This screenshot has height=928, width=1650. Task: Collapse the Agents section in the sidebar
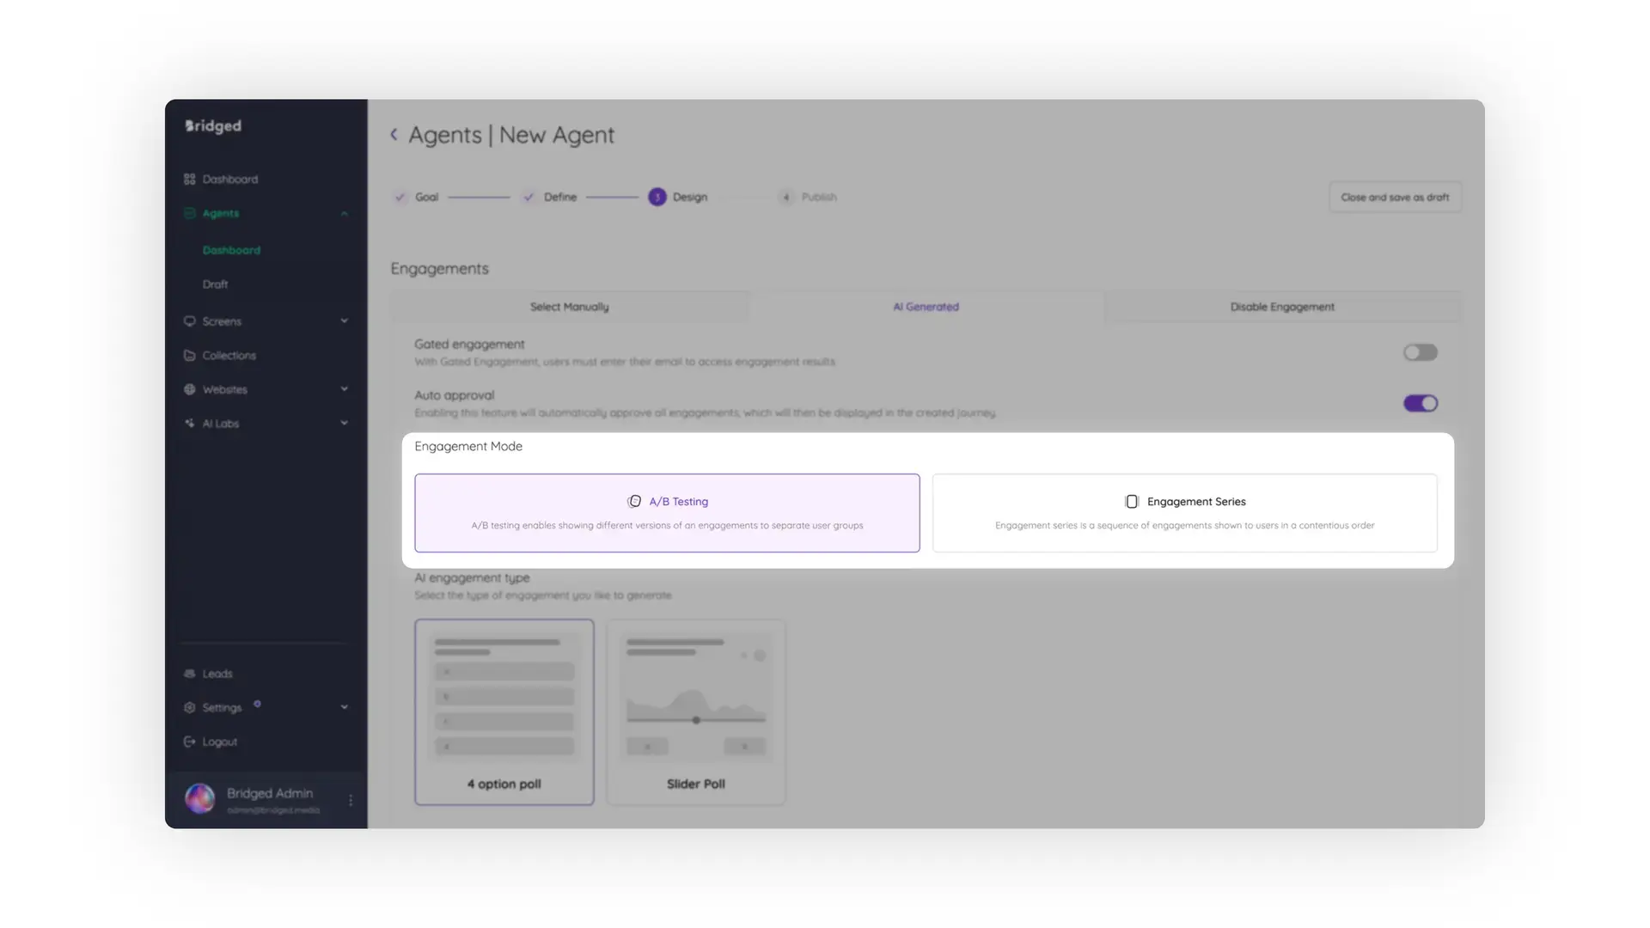click(344, 213)
